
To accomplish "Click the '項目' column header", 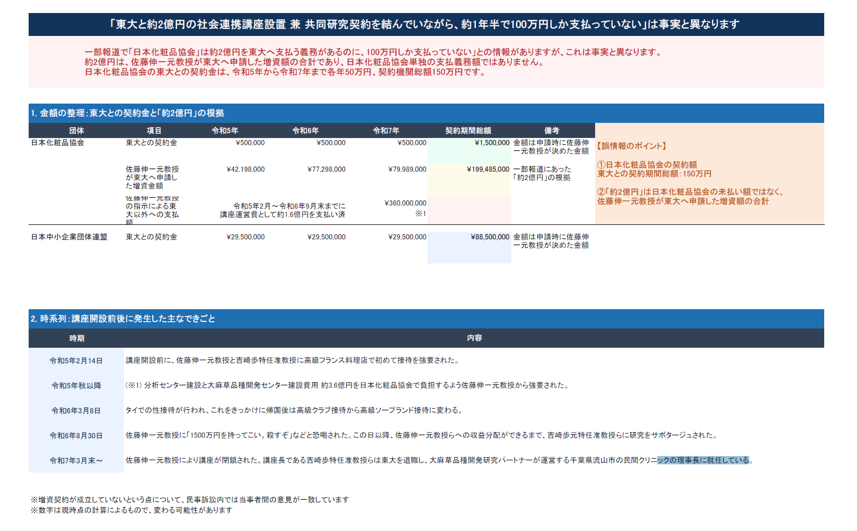I will click(154, 131).
